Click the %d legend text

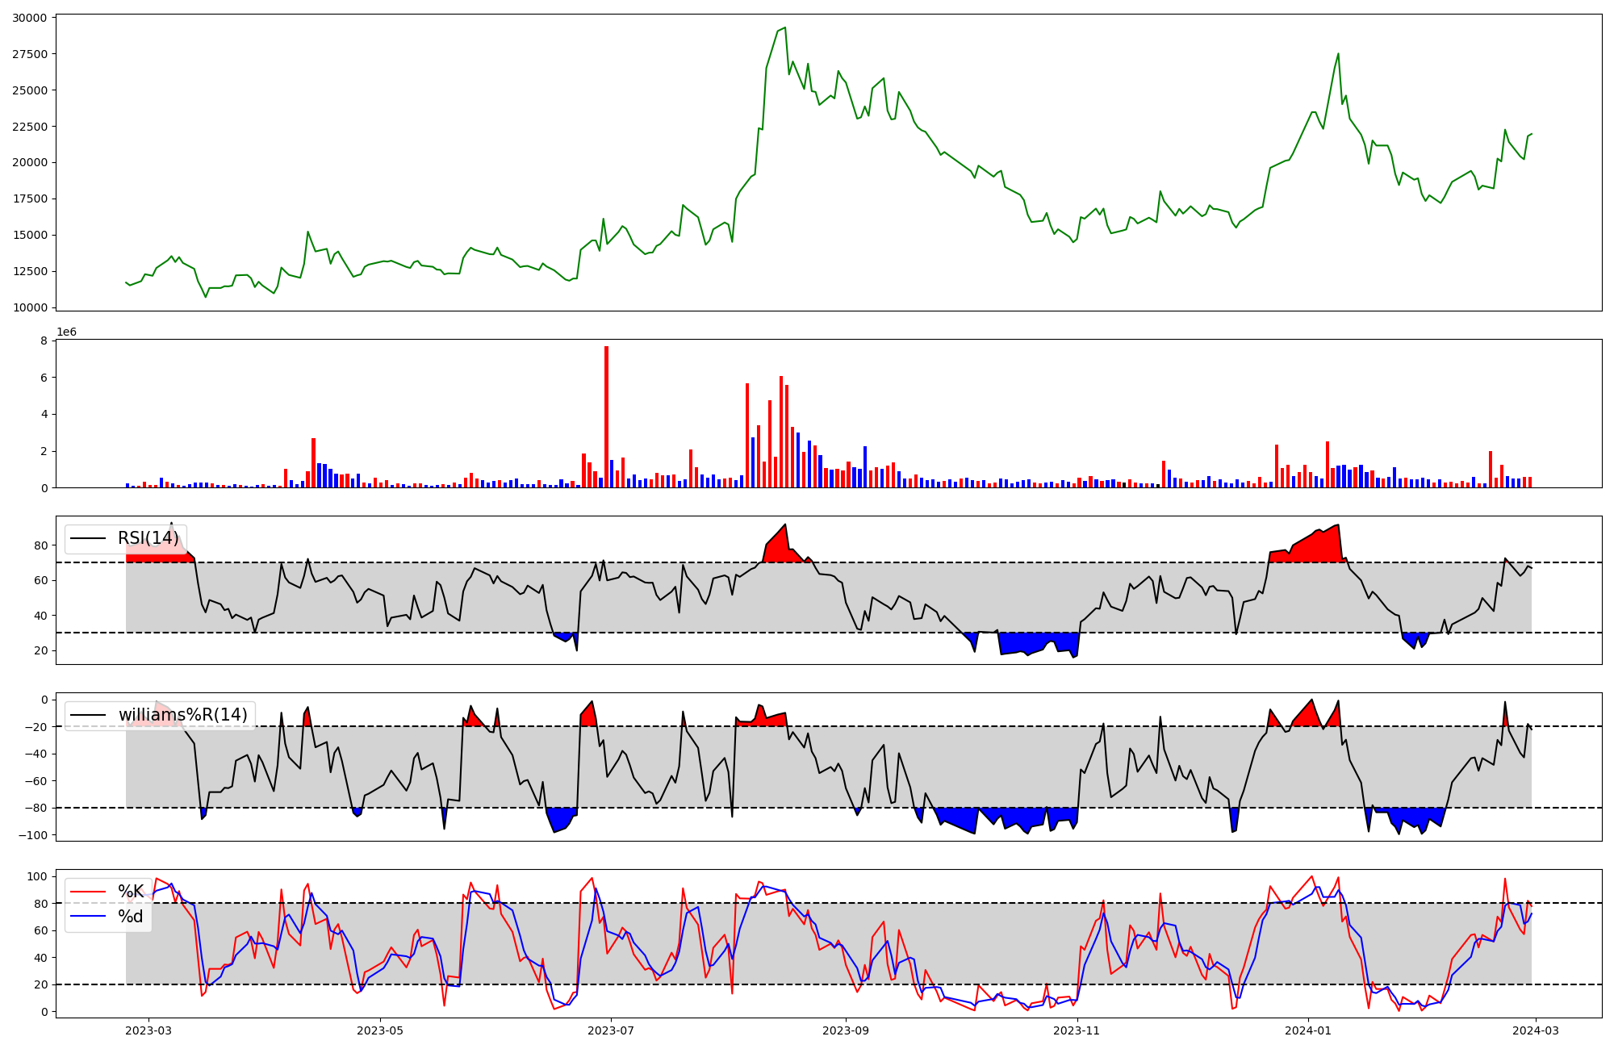[131, 917]
